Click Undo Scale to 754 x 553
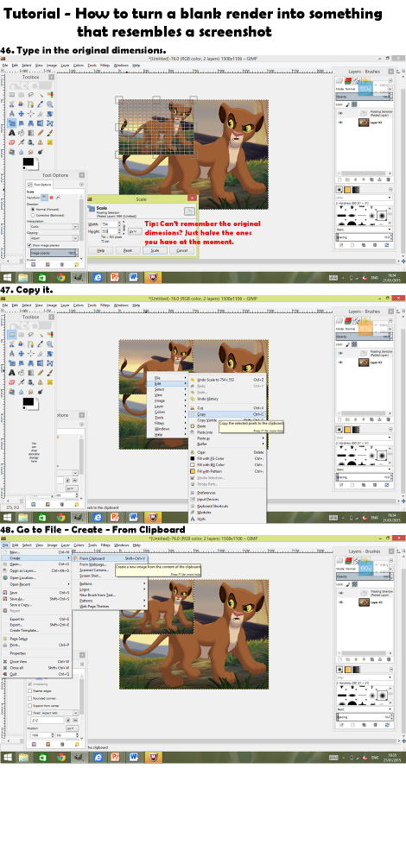The image size is (406, 863). pyautogui.click(x=227, y=380)
